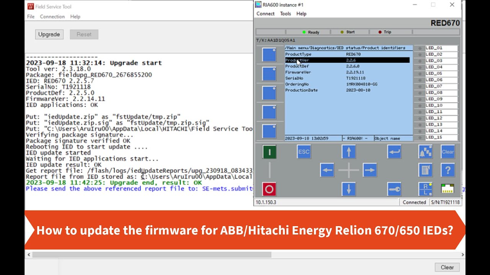Click the green 'Upgrade end, result: OK' line
The image size is (490, 275).
click(114, 183)
